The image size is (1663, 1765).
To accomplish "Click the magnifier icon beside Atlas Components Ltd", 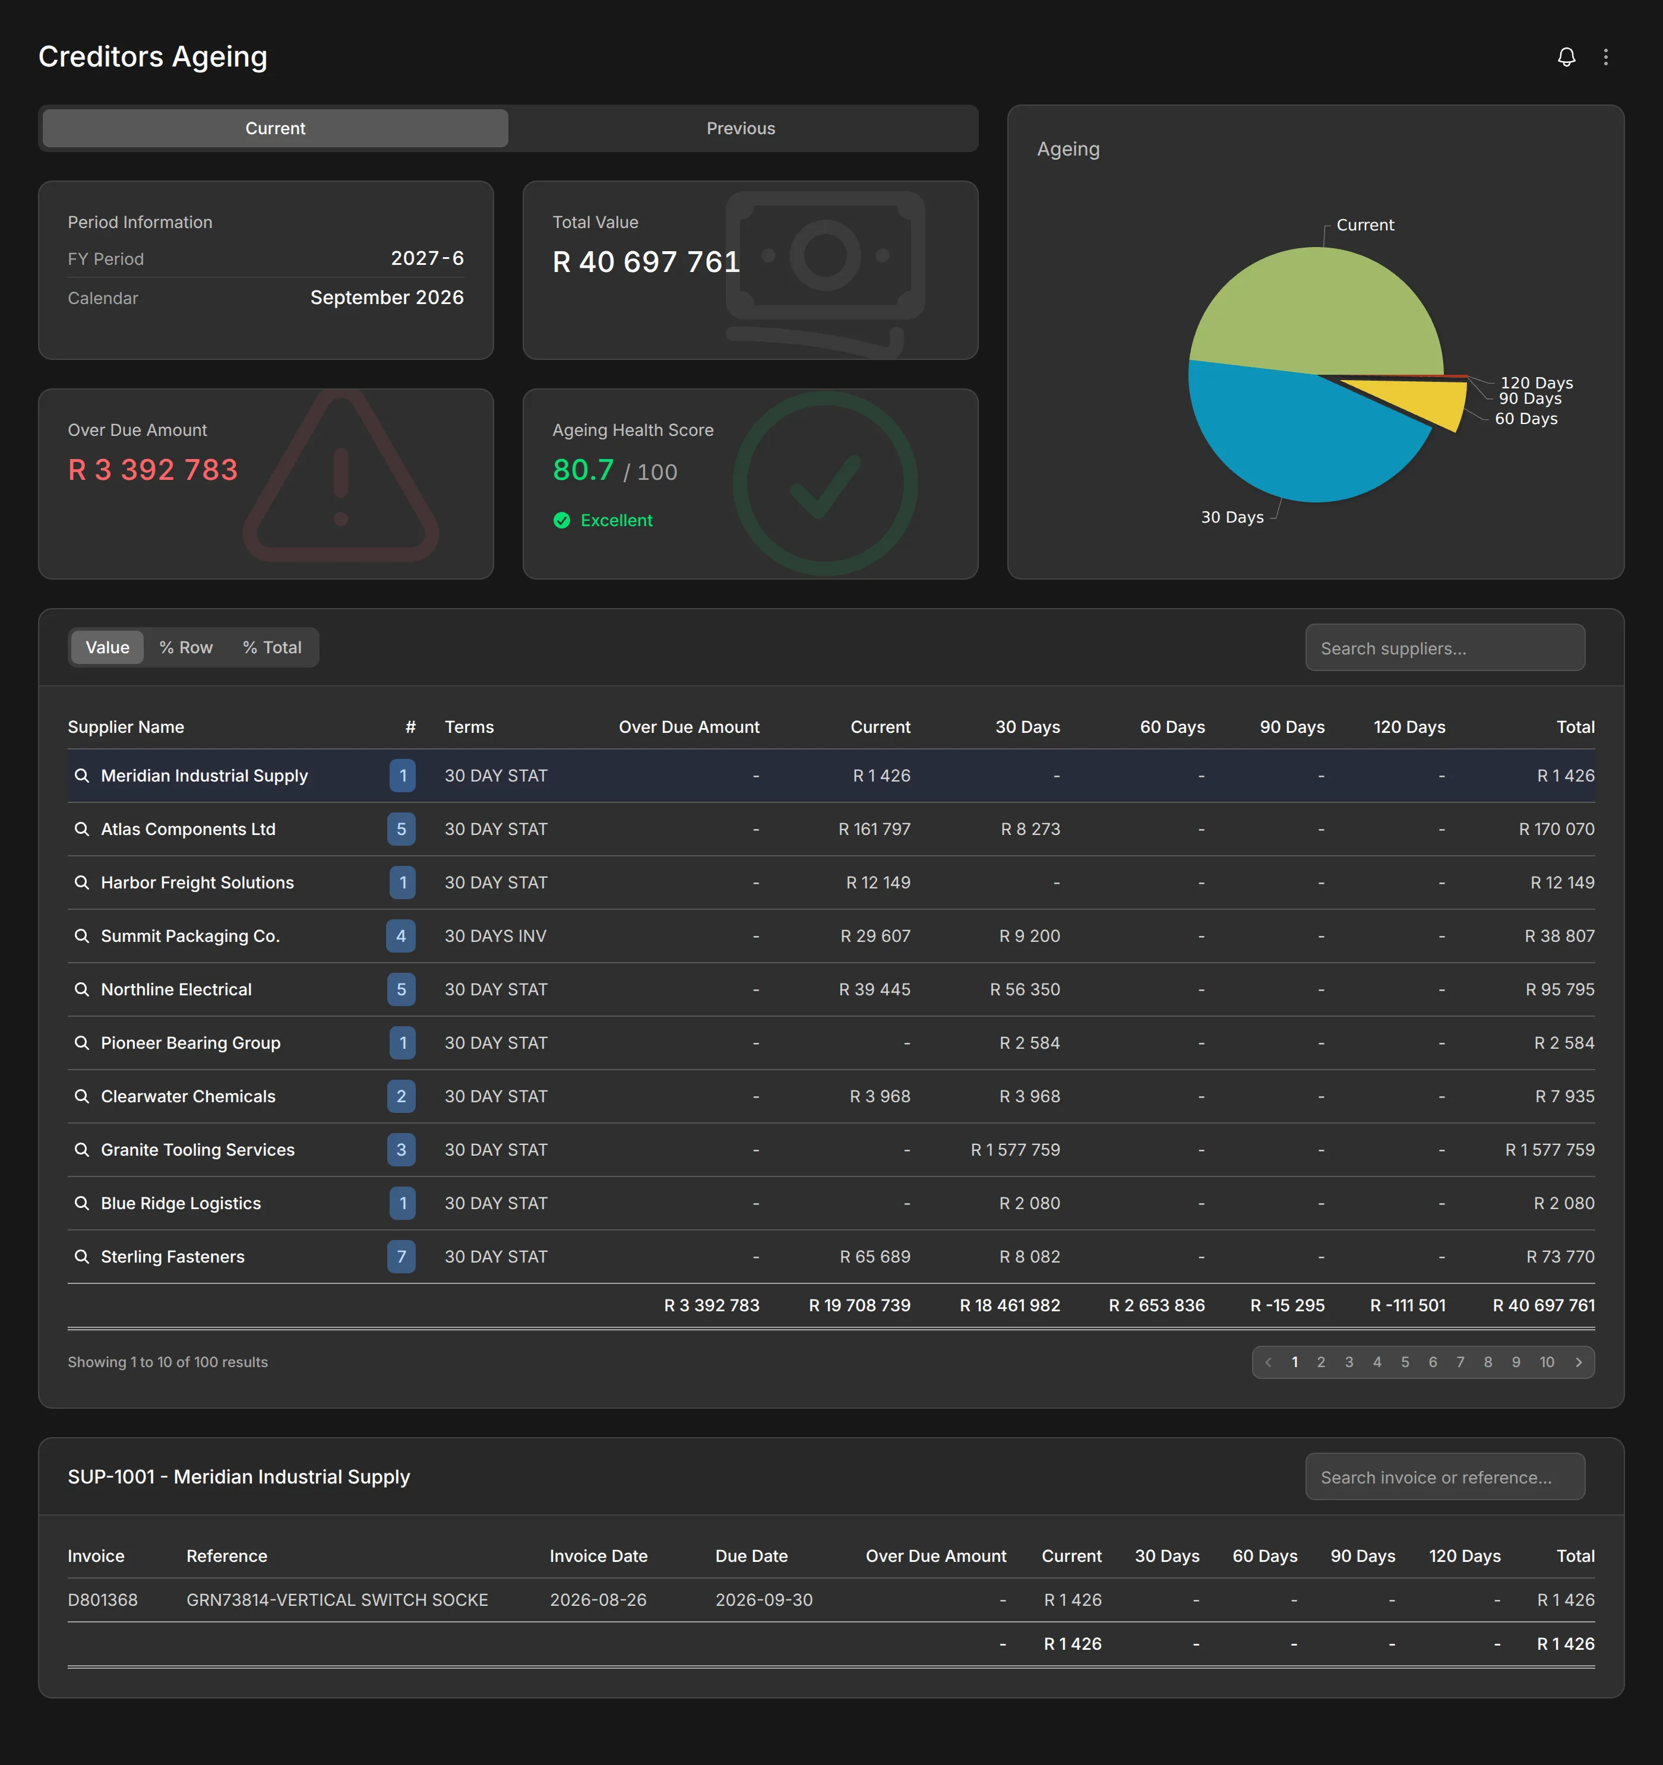I will (82, 828).
